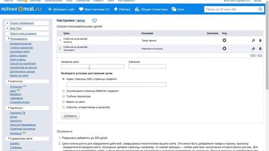Click Выход to log out
This screenshot has height=151, width=269.
[258, 1]
